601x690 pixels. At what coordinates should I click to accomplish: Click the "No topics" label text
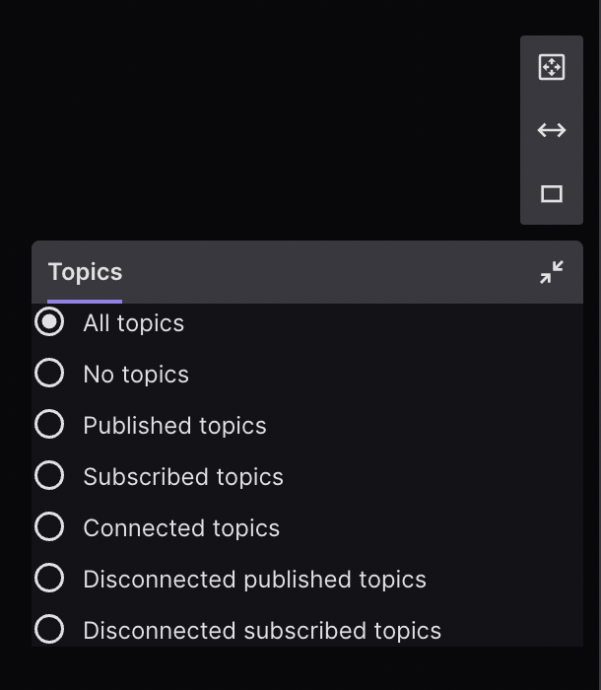(x=136, y=375)
